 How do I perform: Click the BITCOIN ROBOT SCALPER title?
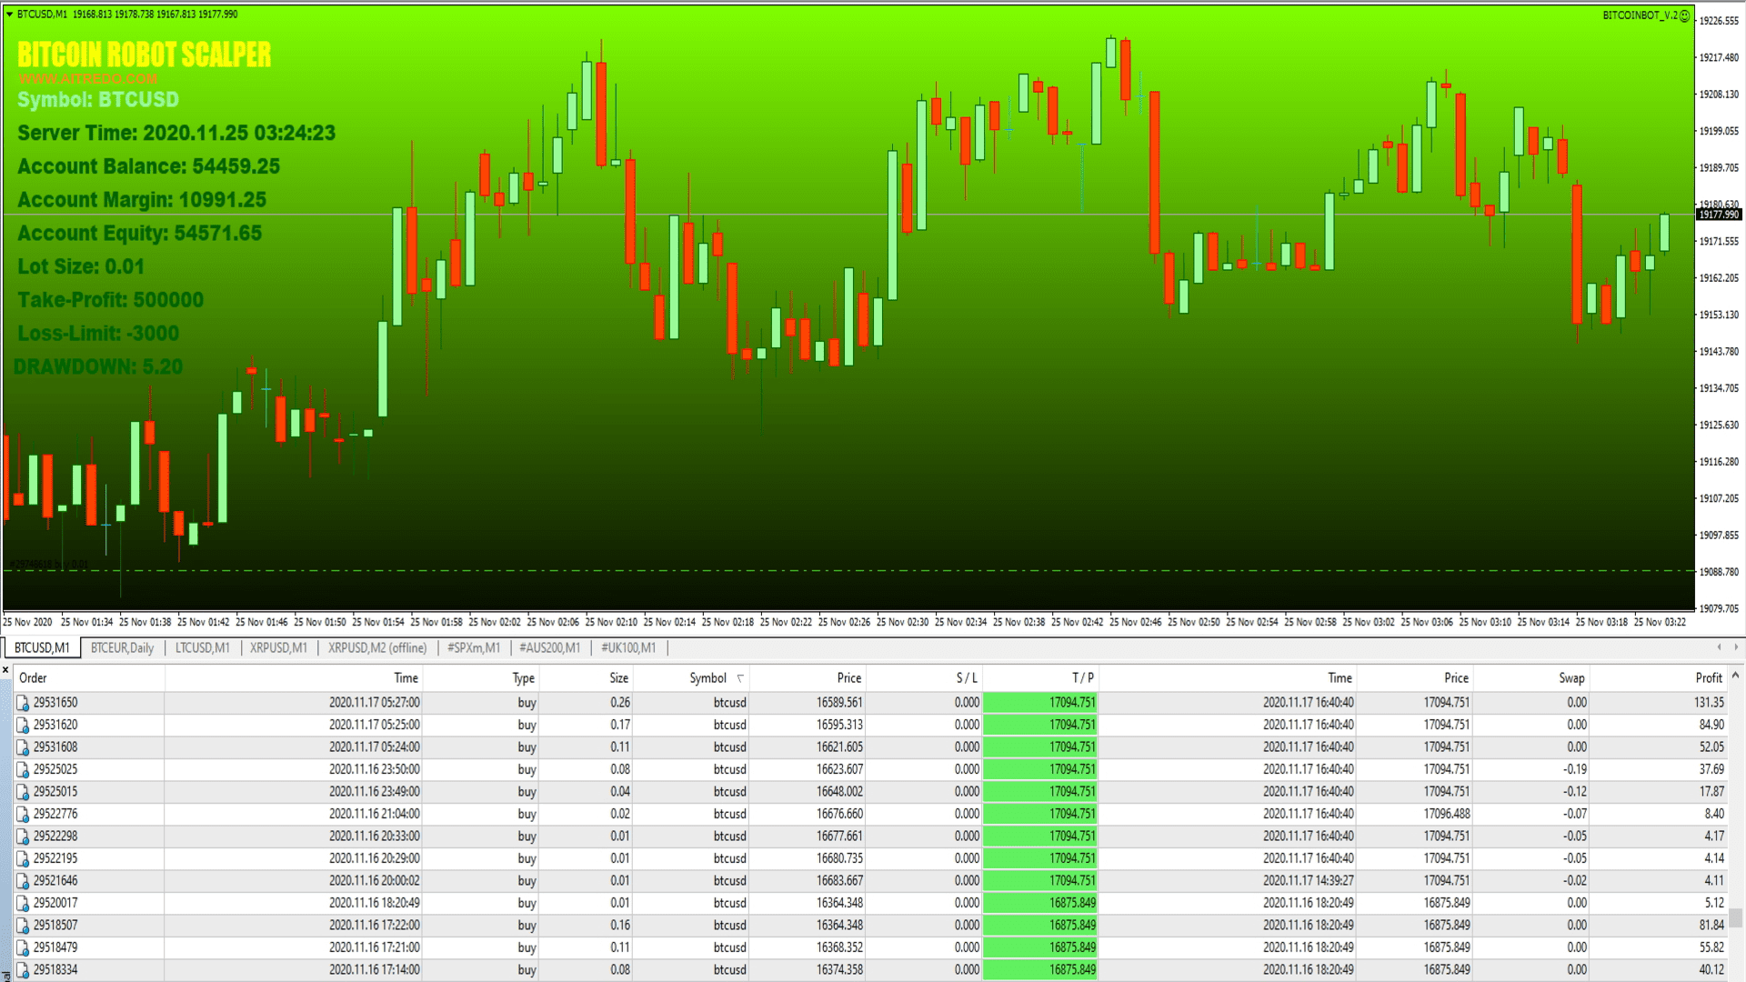(145, 55)
